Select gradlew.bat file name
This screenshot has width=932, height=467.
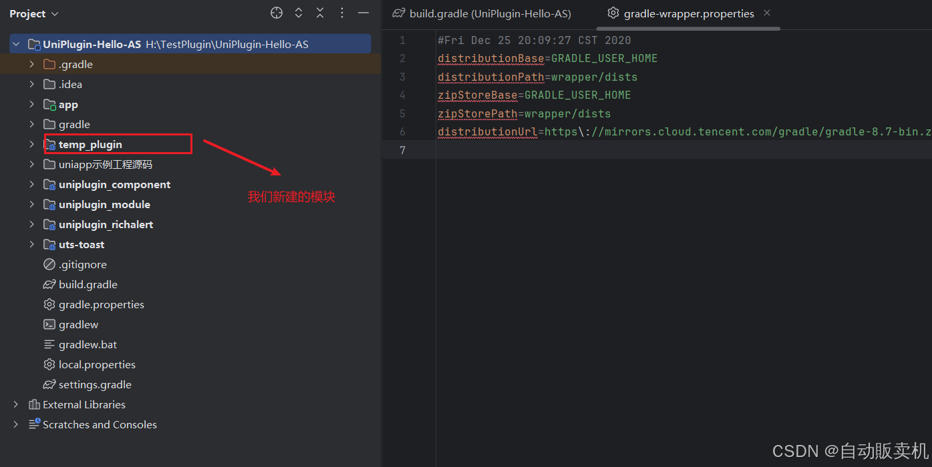click(x=88, y=345)
